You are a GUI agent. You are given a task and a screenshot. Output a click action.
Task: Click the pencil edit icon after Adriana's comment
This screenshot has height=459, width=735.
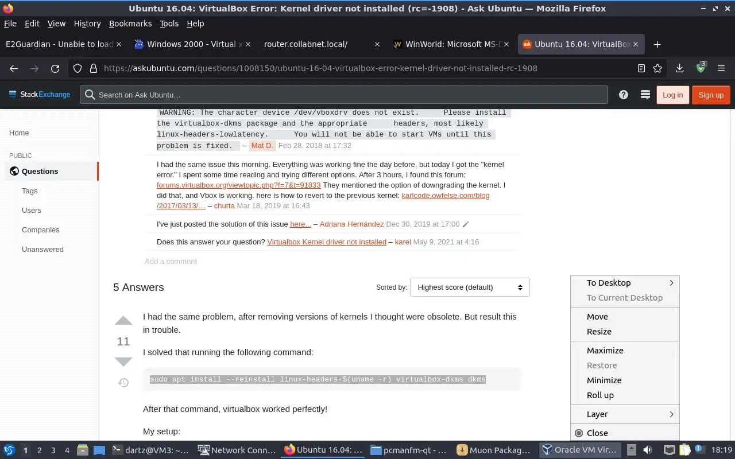coord(466,224)
